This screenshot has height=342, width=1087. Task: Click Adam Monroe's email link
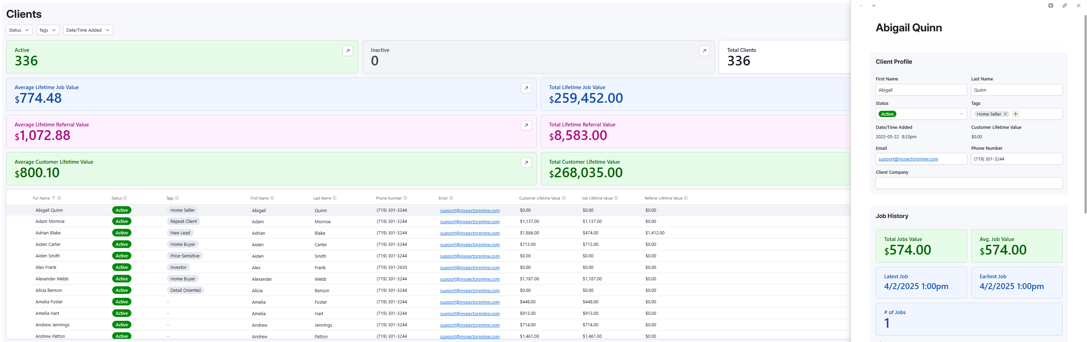(469, 222)
